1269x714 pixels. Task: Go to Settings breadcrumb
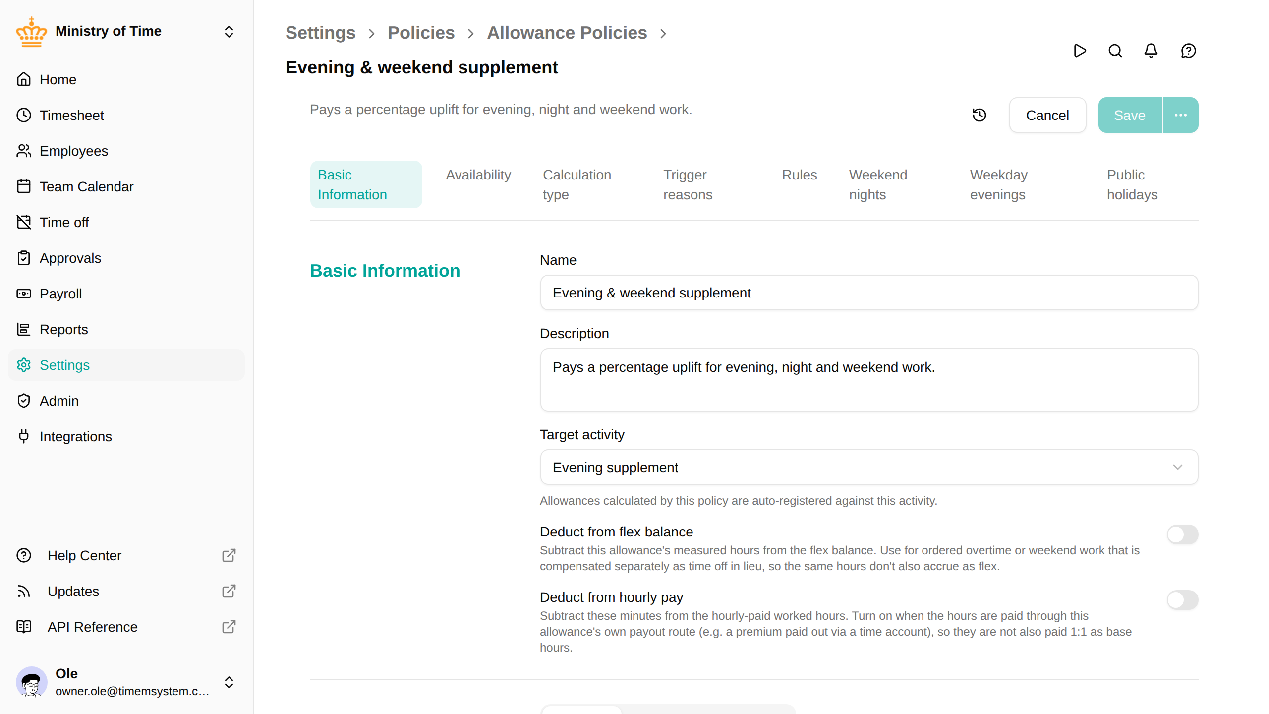coord(321,33)
